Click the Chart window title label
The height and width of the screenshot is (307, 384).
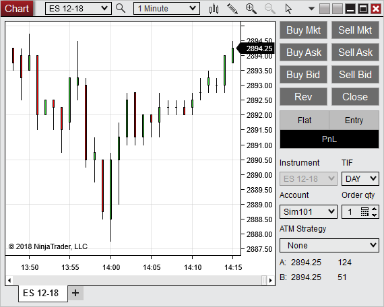point(17,9)
